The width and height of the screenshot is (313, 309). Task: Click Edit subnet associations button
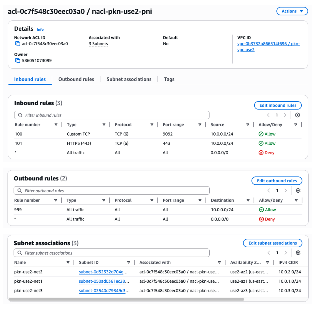tap(272, 243)
